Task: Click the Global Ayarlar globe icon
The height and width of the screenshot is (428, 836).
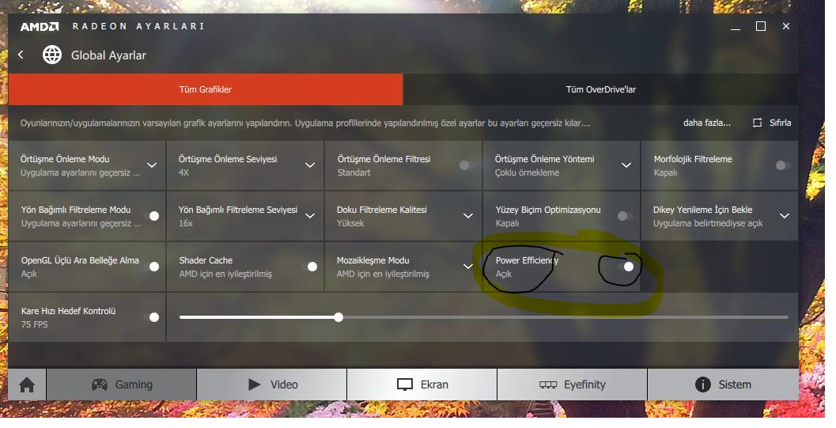Action: tap(52, 55)
